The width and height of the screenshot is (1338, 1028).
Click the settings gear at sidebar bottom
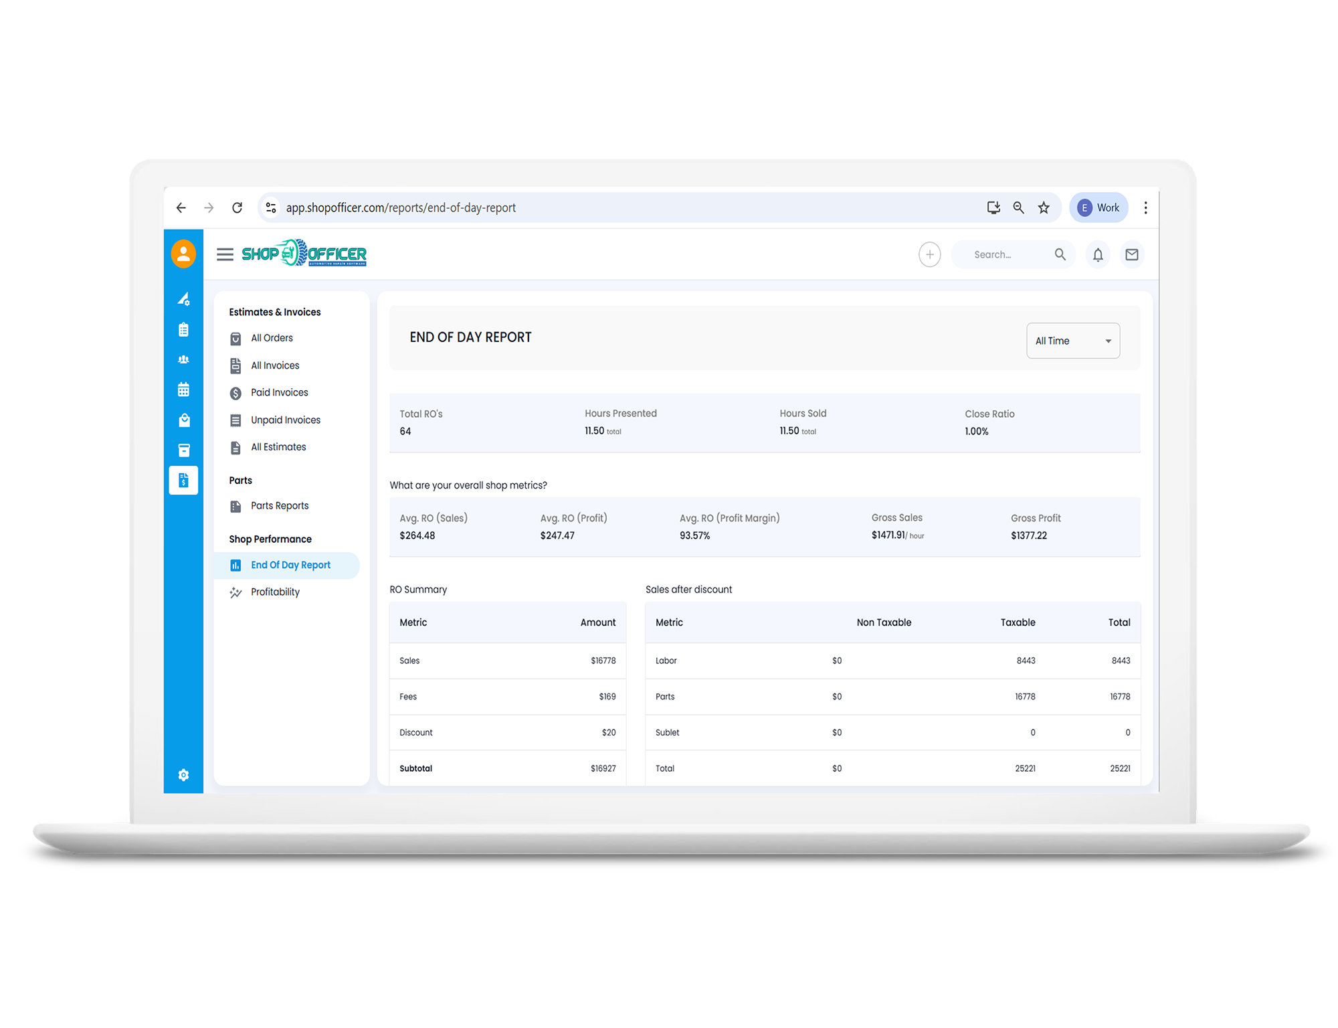coord(183,775)
